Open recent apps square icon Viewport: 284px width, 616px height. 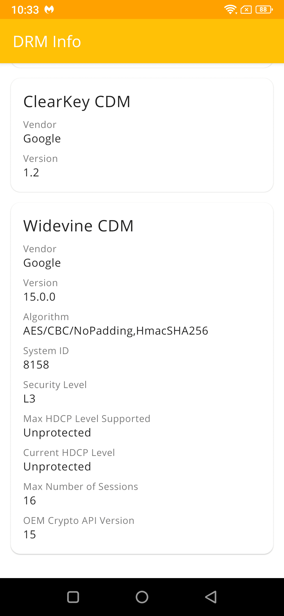[x=73, y=597]
